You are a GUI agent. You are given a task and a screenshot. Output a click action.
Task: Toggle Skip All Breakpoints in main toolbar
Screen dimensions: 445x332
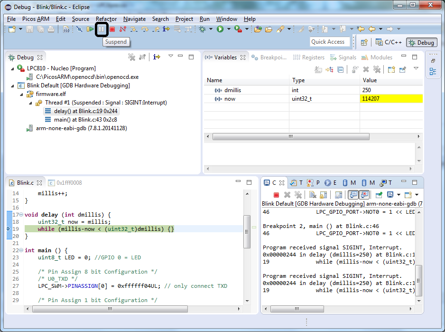(79, 29)
